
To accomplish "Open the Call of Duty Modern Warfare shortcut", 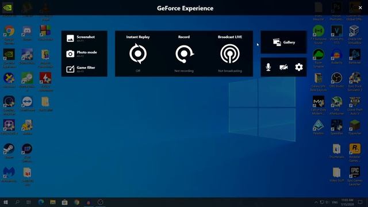I will coord(319,105).
